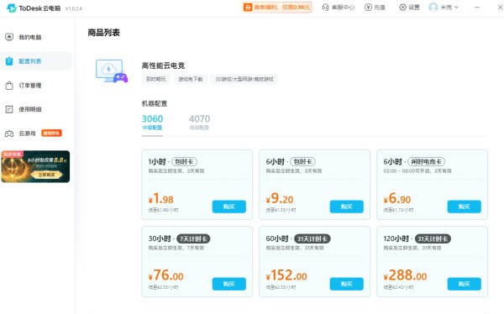The image size is (504, 314).
Task: Click 31天计时卡 badge on 120小时 card
Action: click(x=433, y=238)
